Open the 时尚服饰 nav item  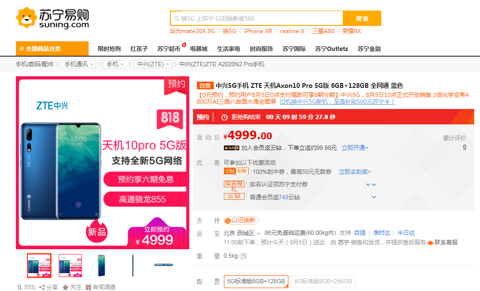click(x=261, y=49)
